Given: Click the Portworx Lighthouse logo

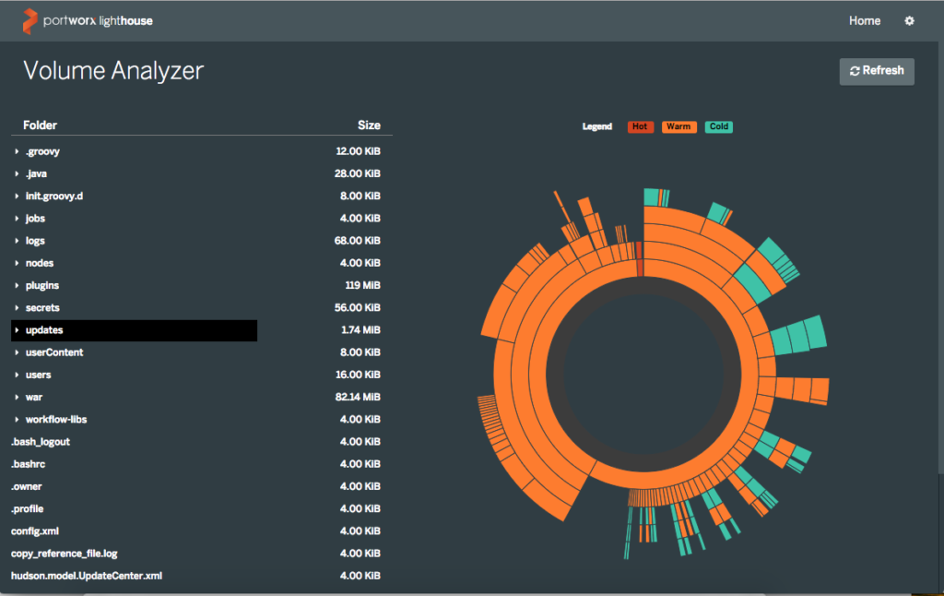Looking at the screenshot, I should [x=88, y=20].
